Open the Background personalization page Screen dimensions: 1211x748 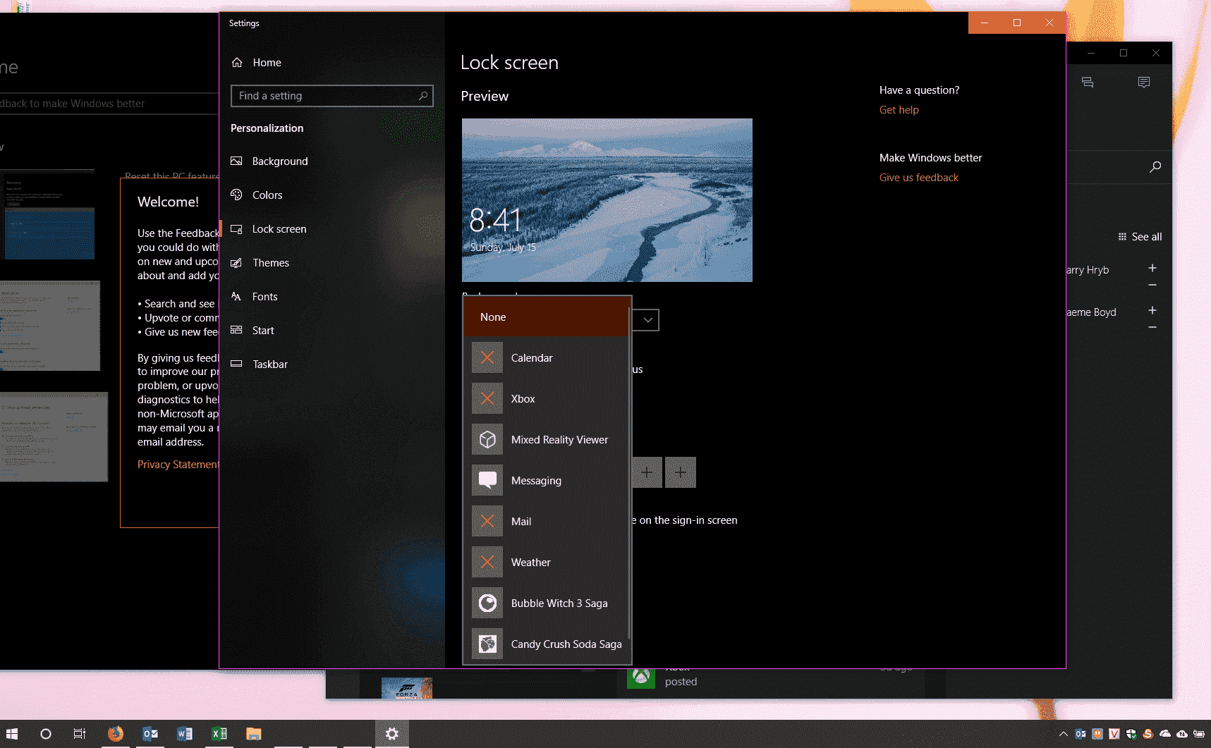(x=280, y=161)
